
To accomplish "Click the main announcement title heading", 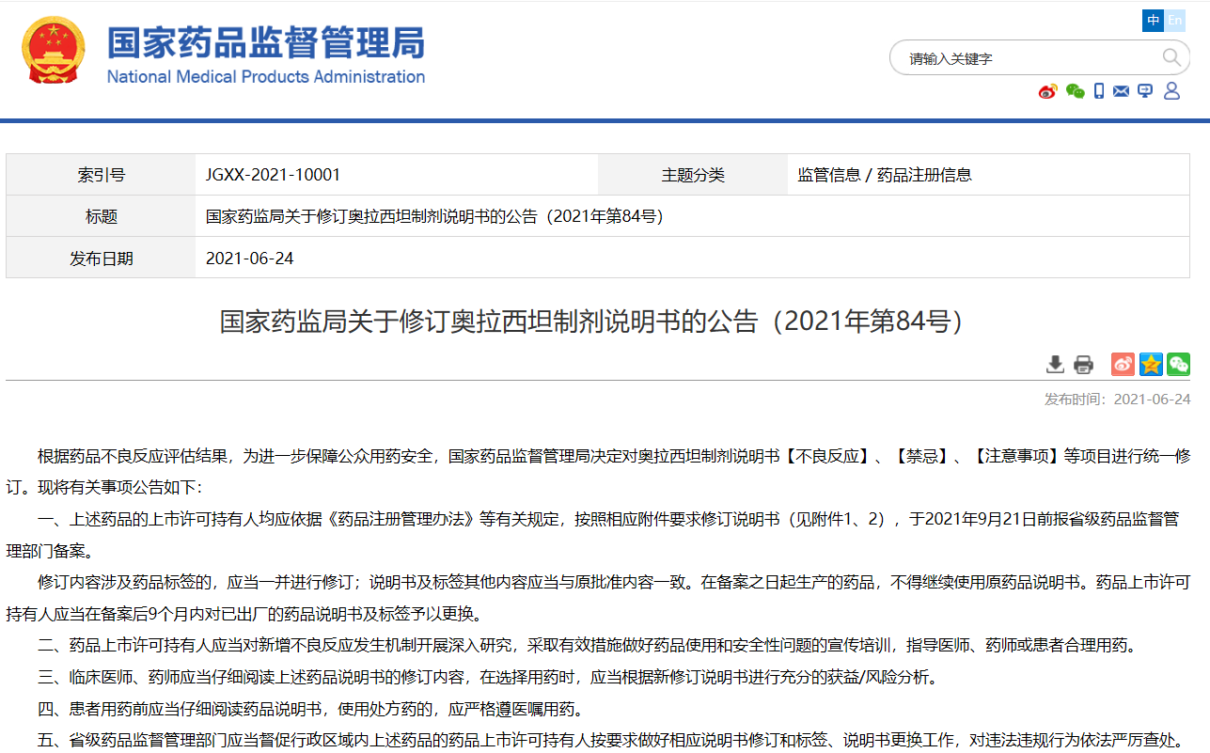I will point(594,322).
